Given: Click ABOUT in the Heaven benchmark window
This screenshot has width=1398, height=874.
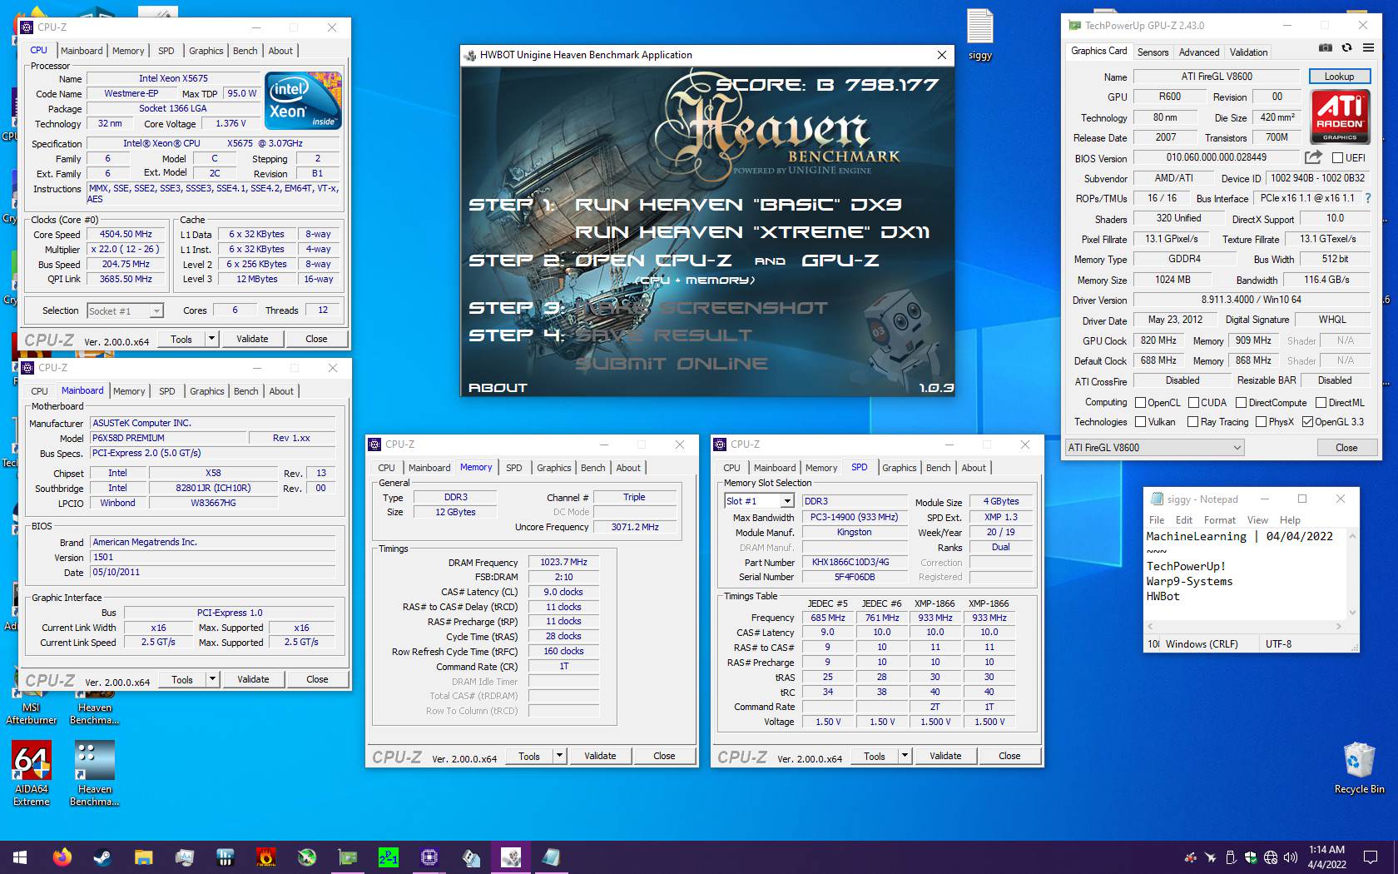Looking at the screenshot, I should tap(498, 388).
